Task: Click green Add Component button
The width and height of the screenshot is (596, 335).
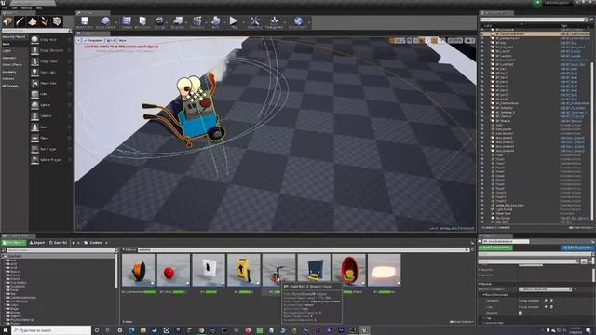Action: click(495, 248)
